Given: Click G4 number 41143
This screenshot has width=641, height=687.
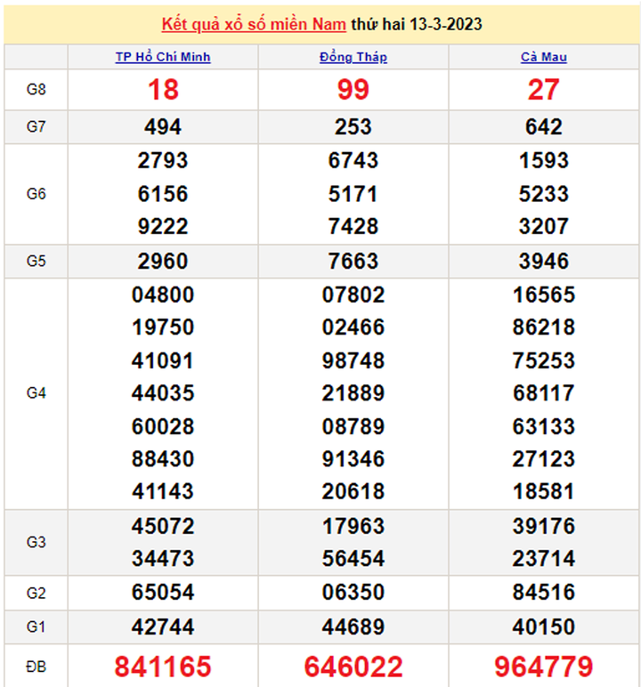Looking at the screenshot, I should [x=163, y=491].
